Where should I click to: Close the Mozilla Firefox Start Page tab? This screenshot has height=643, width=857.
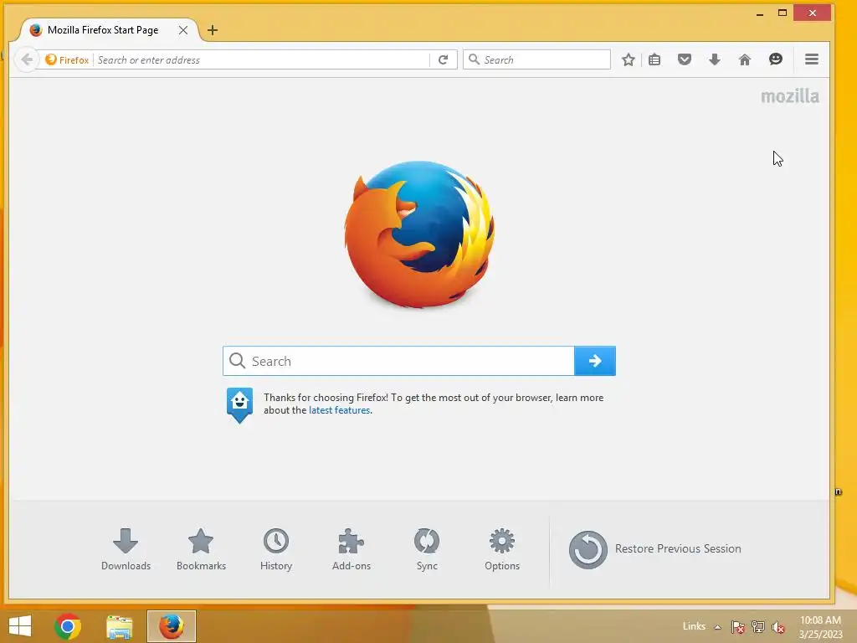click(x=183, y=31)
